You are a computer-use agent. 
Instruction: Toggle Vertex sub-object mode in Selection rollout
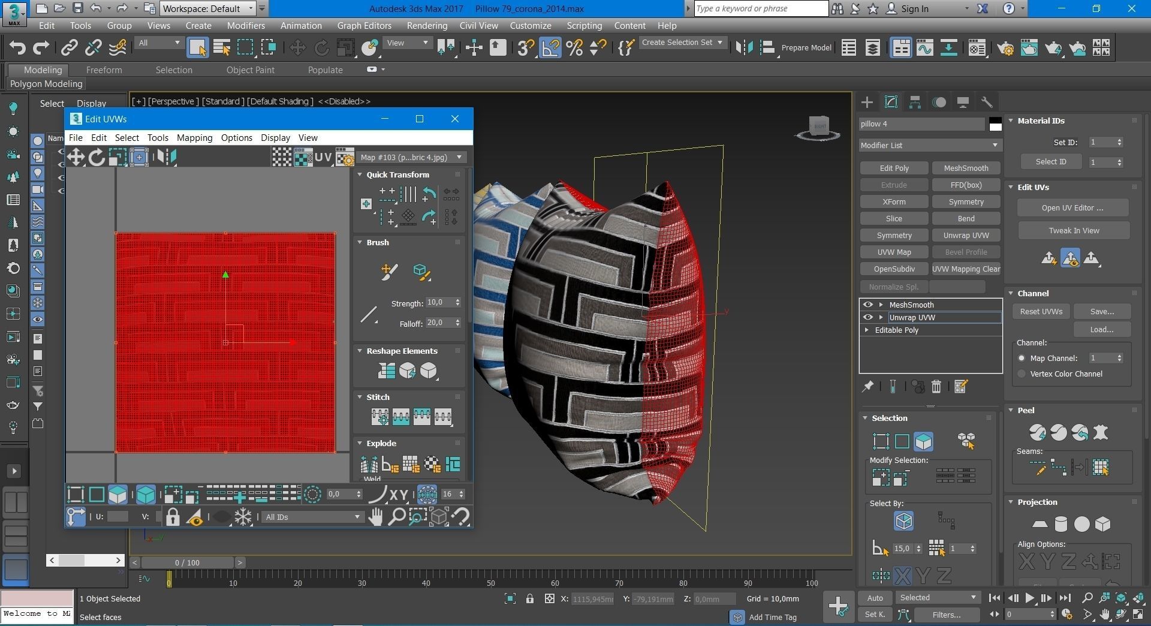[x=881, y=441]
